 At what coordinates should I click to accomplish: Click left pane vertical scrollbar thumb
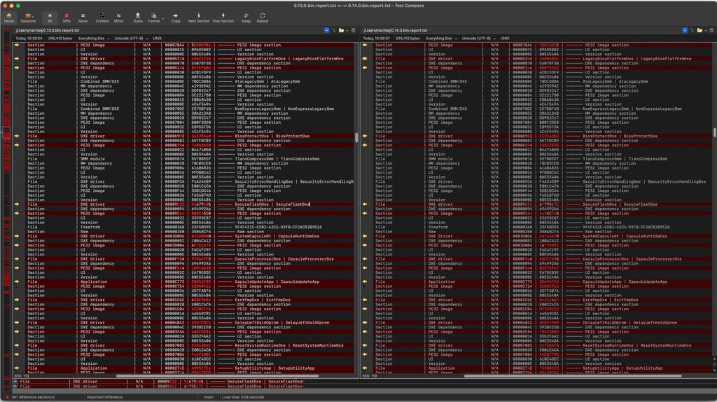[356, 138]
